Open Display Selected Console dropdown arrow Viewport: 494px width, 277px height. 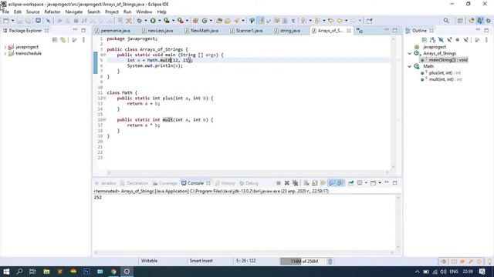366,183
